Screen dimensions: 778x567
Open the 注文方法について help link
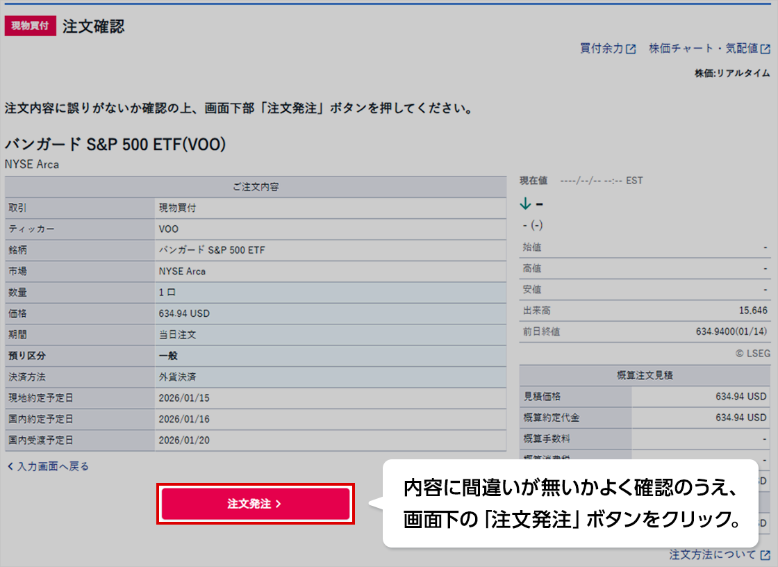(x=713, y=554)
